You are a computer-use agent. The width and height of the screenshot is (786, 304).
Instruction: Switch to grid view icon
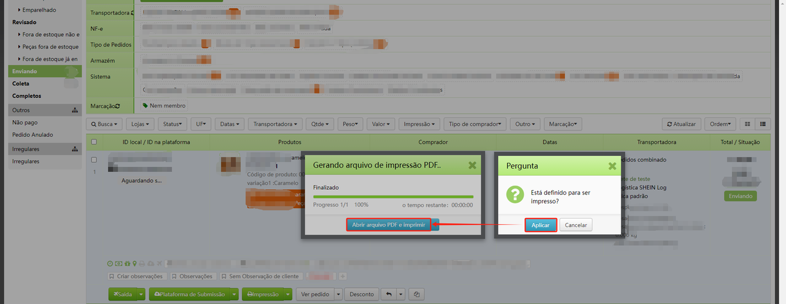click(747, 123)
